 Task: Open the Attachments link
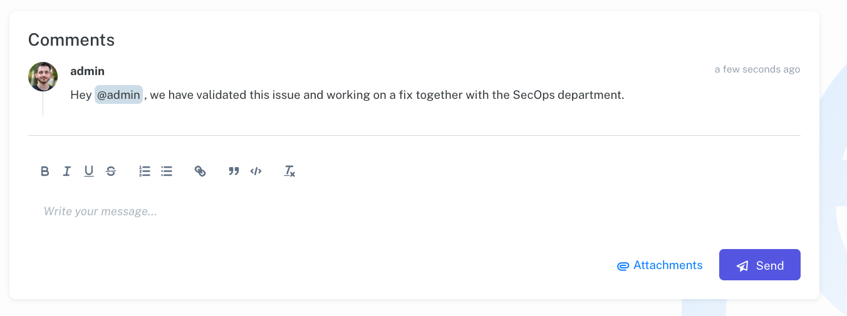[668, 265]
